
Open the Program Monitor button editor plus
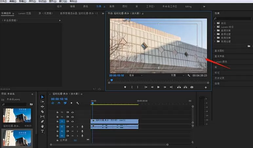point(206,87)
